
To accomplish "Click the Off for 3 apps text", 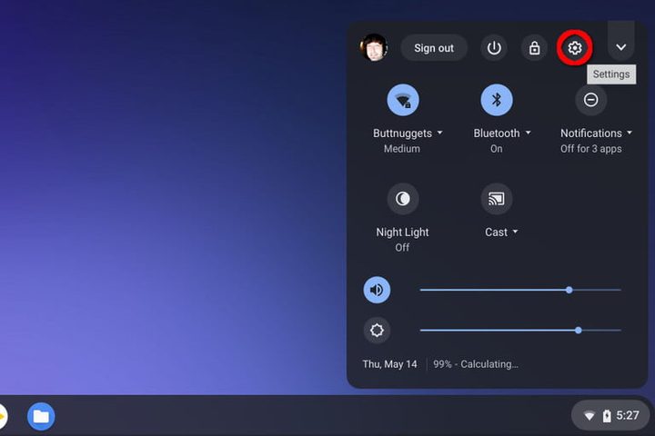I will [x=590, y=149].
